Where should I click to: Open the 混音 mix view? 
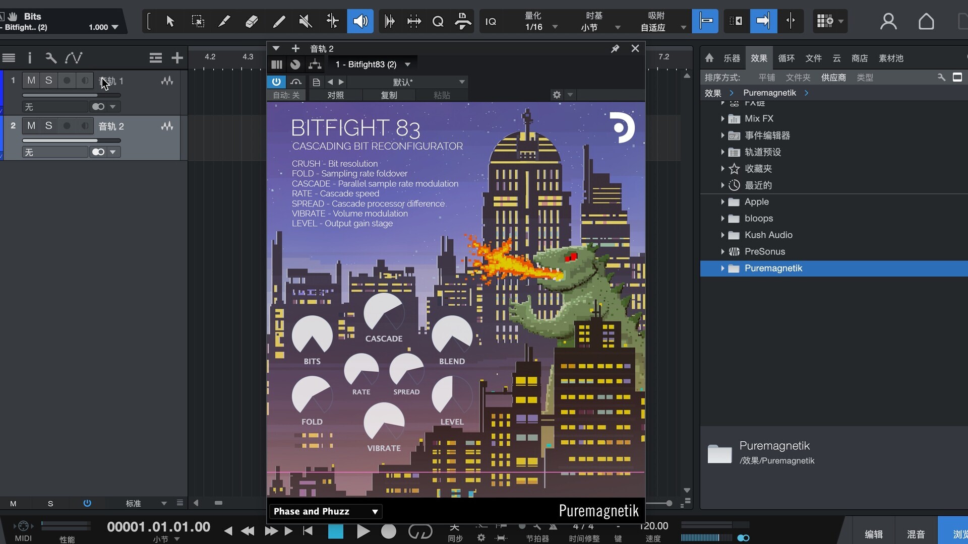point(916,534)
